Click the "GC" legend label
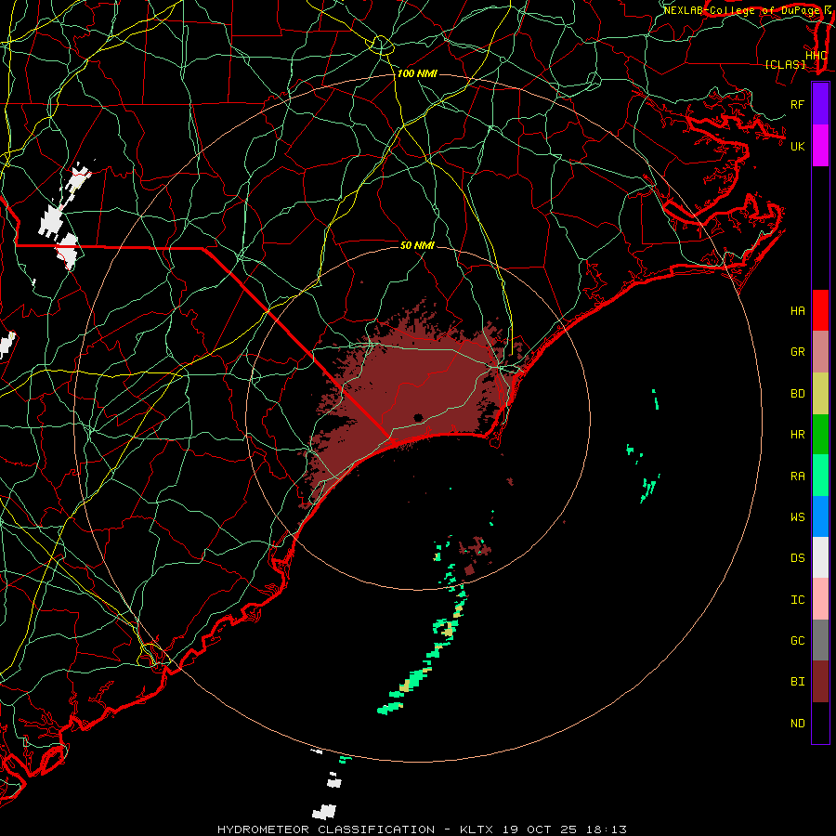The width and height of the screenshot is (836, 836). tap(797, 641)
